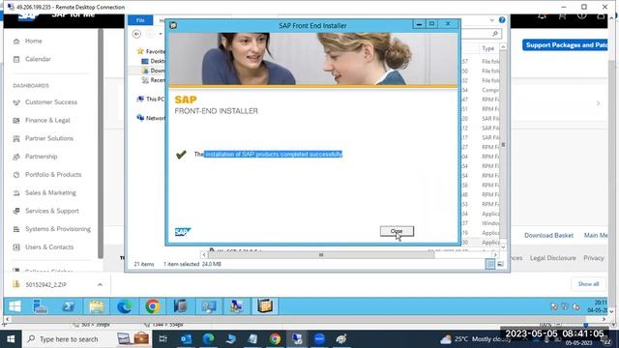
Task: Click the installation completed successfully message
Action: 269,155
